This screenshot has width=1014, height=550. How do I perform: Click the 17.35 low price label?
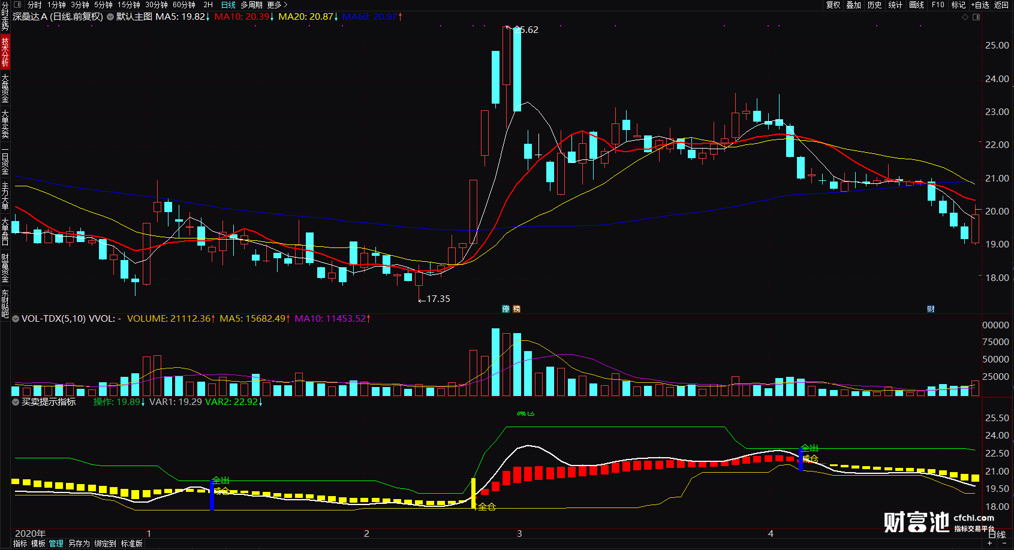click(438, 299)
